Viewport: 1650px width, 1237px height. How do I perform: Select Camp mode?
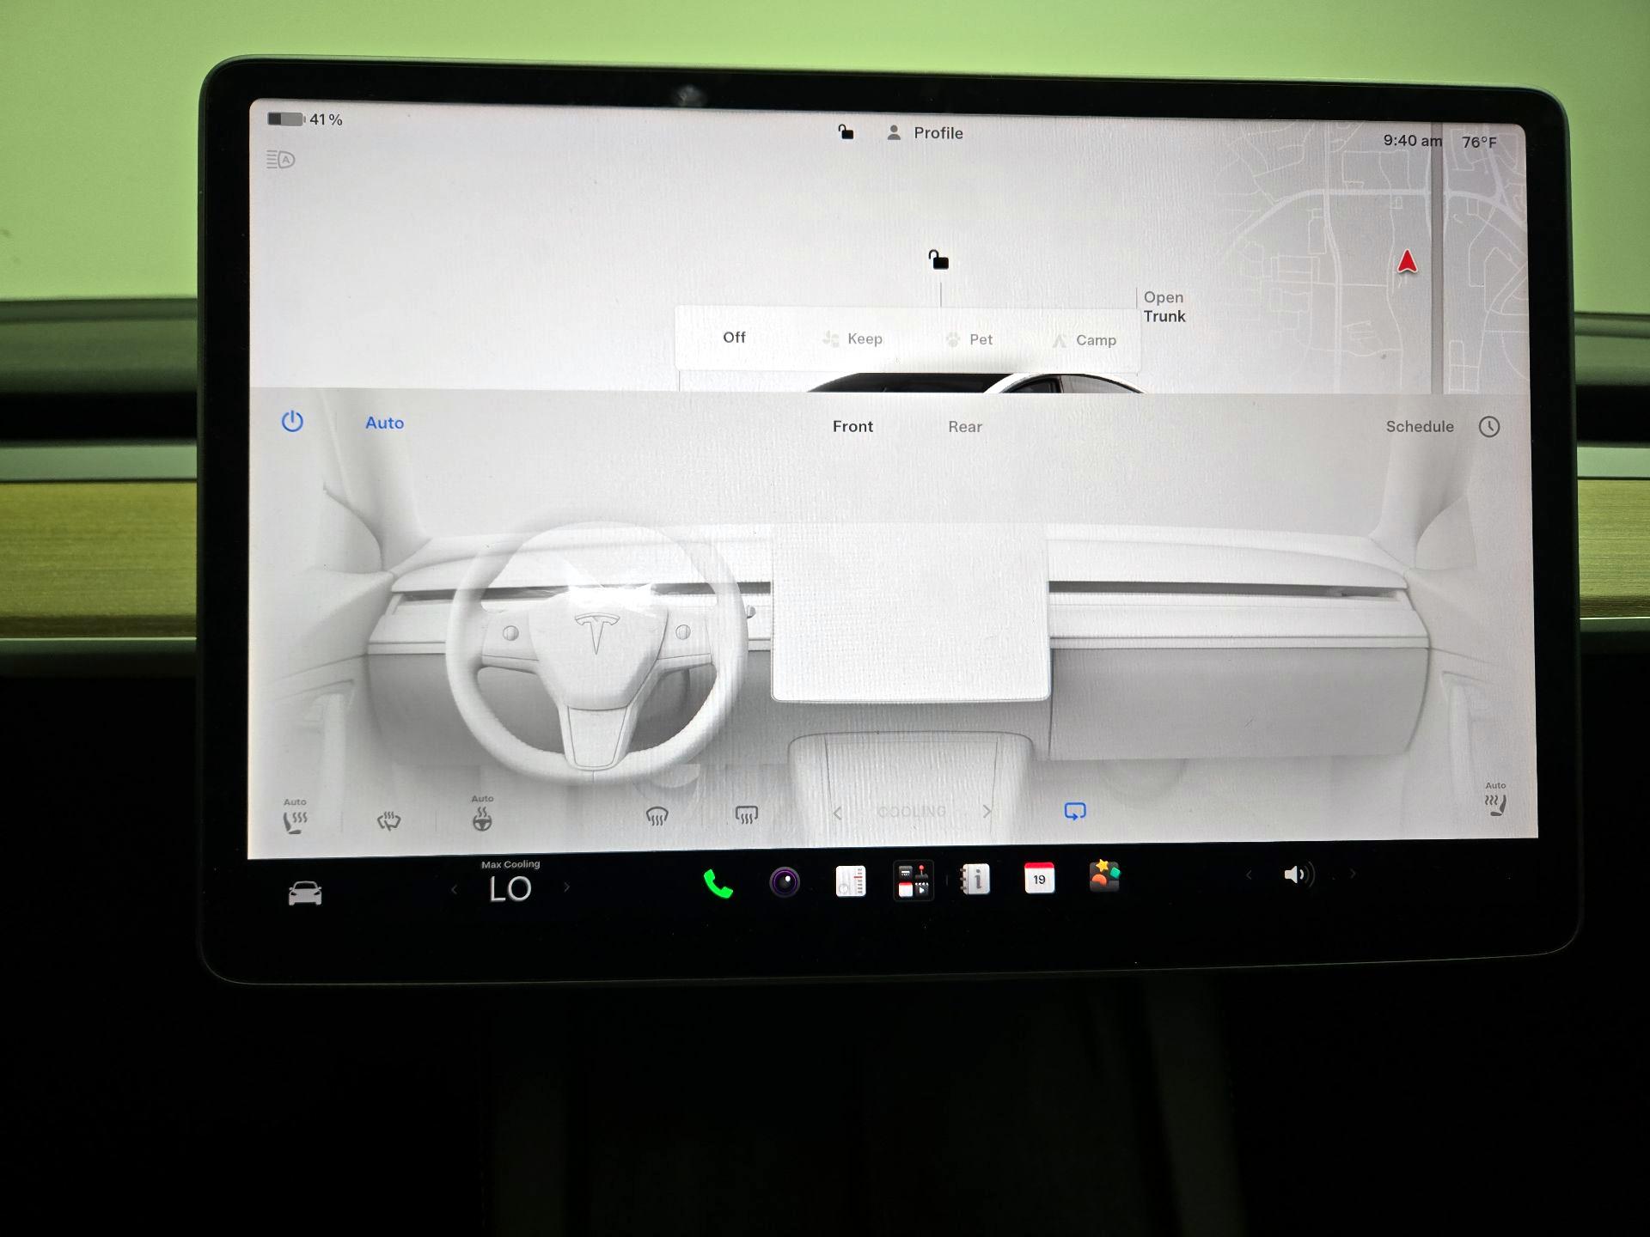pyautogui.click(x=1085, y=340)
